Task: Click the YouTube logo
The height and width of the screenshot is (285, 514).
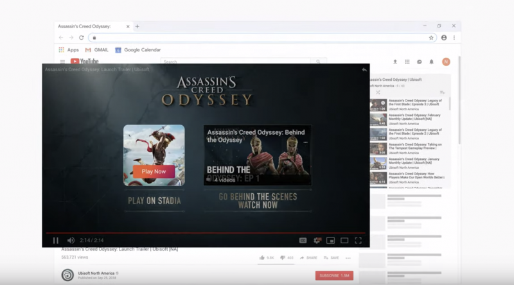Action: (x=85, y=61)
